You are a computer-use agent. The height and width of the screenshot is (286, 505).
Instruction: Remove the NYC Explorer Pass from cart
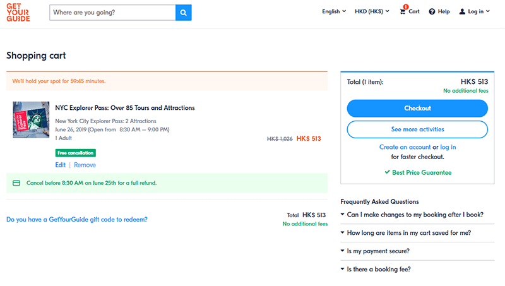coord(85,165)
